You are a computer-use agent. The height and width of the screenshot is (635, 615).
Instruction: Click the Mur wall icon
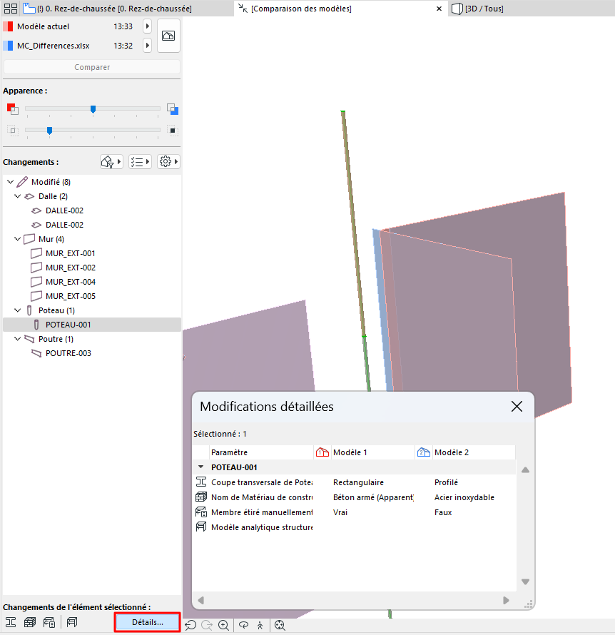29,239
